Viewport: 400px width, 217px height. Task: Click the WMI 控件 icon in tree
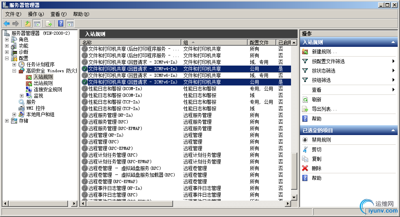(21, 108)
